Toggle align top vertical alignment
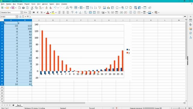 click(x=72, y=12)
